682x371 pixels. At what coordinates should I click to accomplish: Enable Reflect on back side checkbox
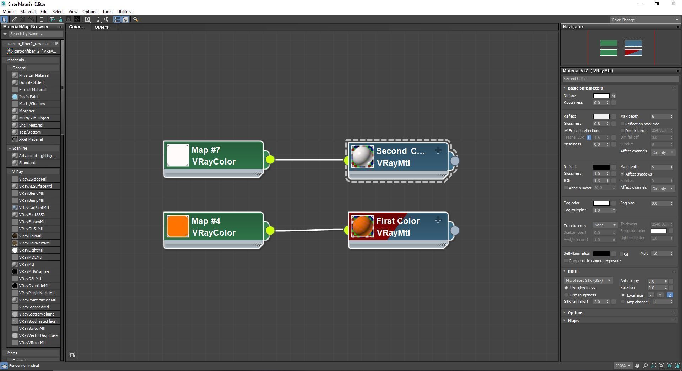point(623,124)
